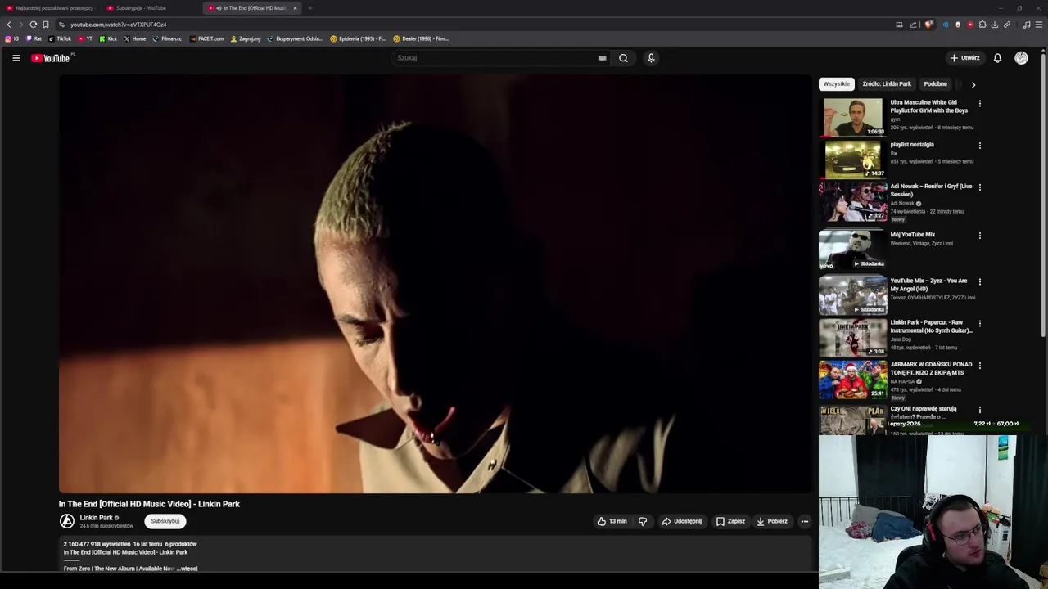Start voice search with microphone icon
Image resolution: width=1048 pixels, height=589 pixels.
pos(651,58)
